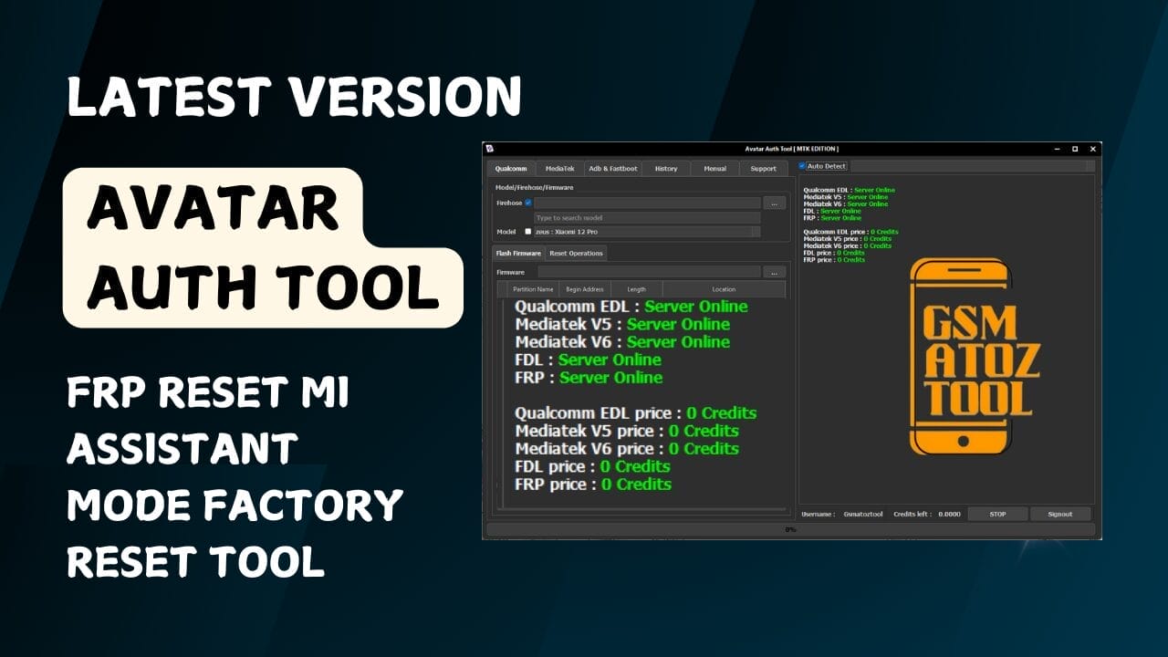
Task: Click the progress bar at the bottom
Action: click(x=794, y=527)
